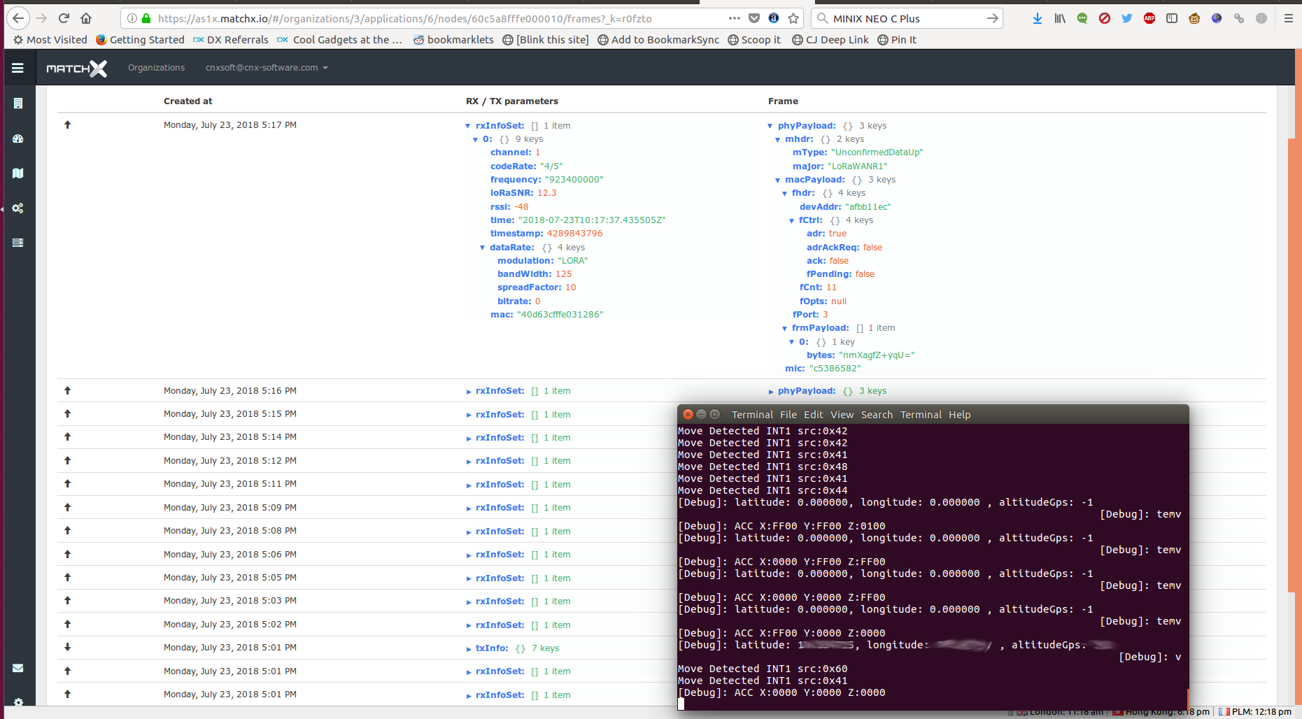Viewport: 1302px width, 719px height.
Task: Click the search go arrow in search box
Action: coord(992,18)
